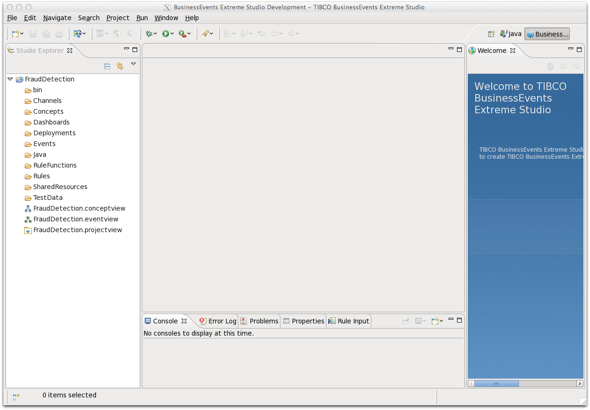
Task: Switch to the Error Log tab
Action: [x=218, y=321]
